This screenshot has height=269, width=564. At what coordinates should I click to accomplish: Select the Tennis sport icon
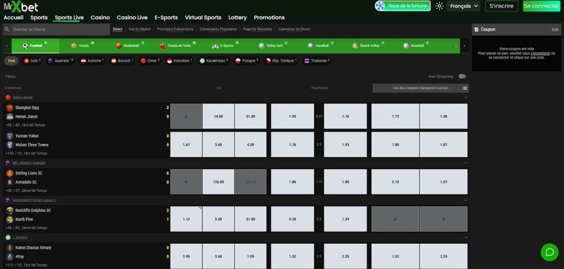[x=74, y=46]
